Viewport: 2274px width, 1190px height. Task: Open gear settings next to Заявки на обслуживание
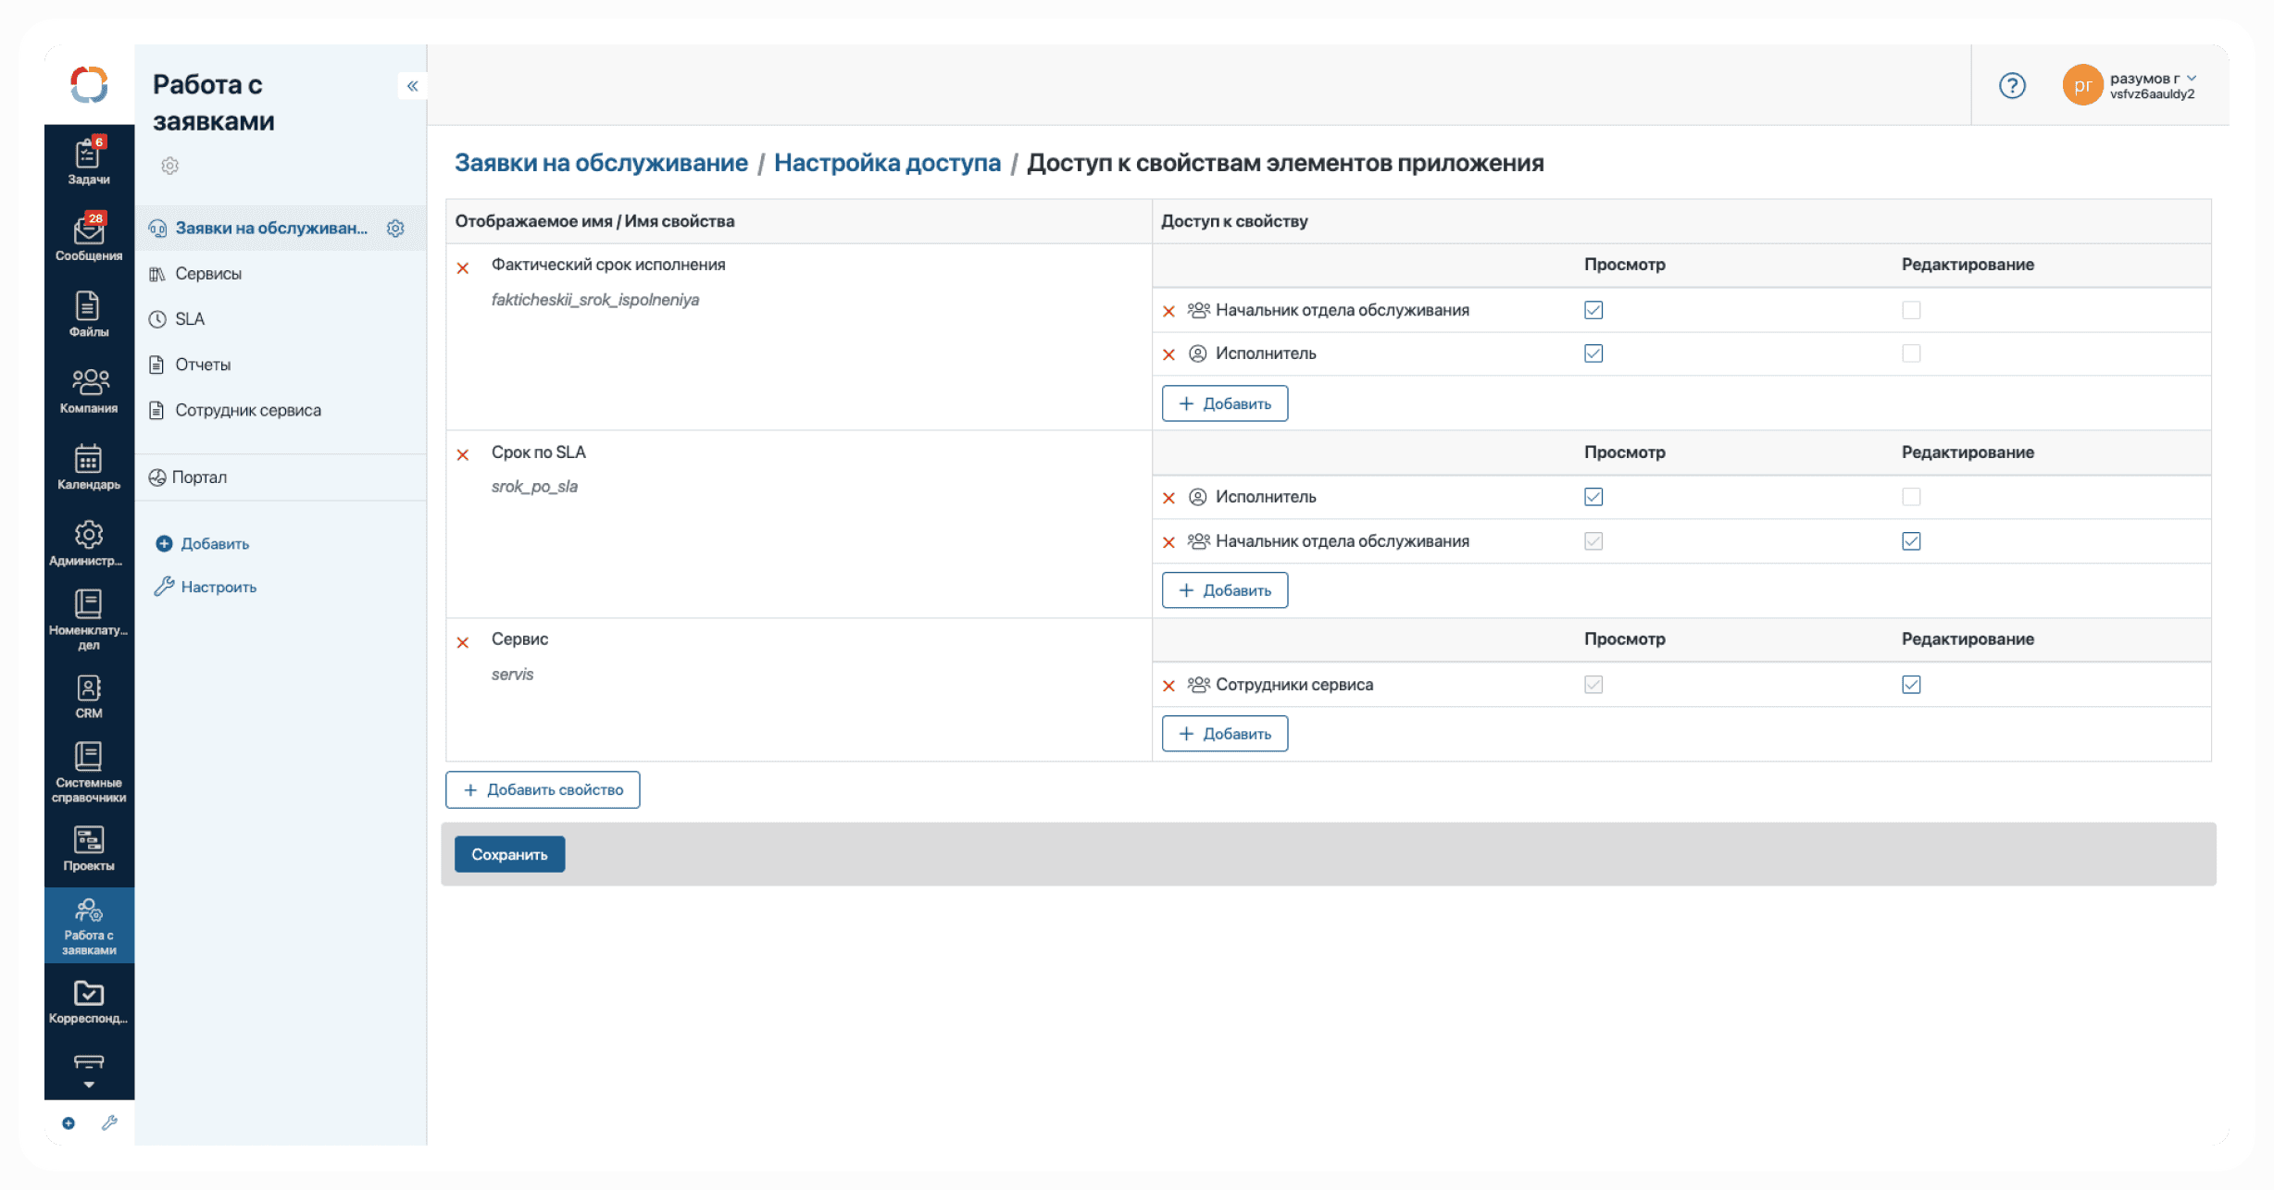(395, 229)
